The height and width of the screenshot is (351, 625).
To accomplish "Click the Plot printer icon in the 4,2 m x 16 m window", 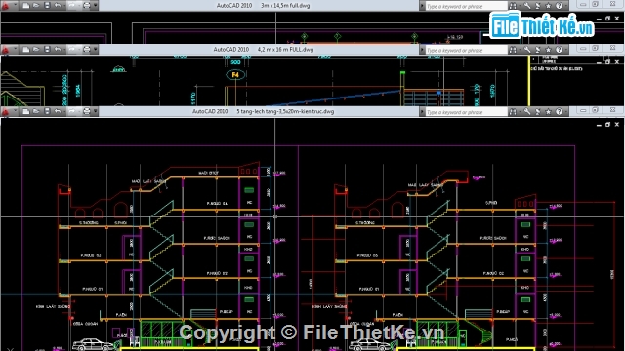I will (x=87, y=49).
